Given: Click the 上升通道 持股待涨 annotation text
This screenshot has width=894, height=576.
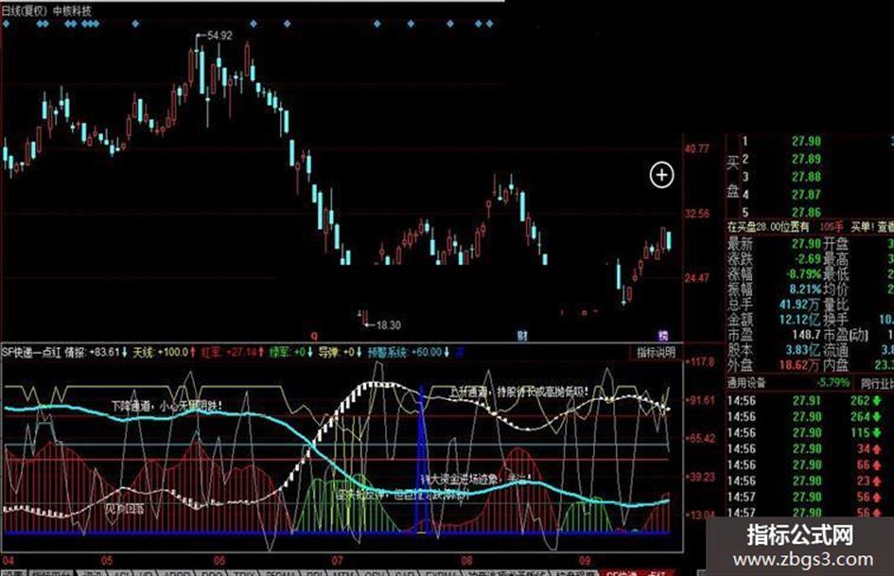Looking at the screenshot, I should click(x=517, y=392).
